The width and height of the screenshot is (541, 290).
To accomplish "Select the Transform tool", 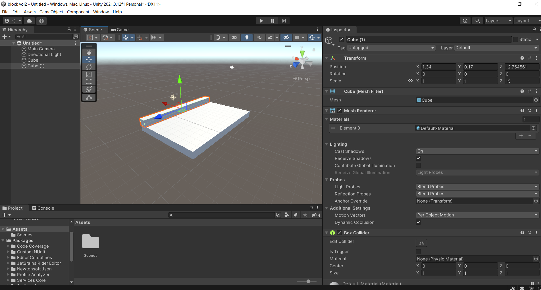I will (89, 89).
